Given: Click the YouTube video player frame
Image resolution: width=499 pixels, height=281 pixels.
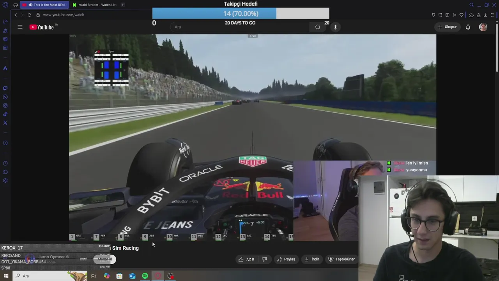Looking at the screenshot, I should coord(253,137).
